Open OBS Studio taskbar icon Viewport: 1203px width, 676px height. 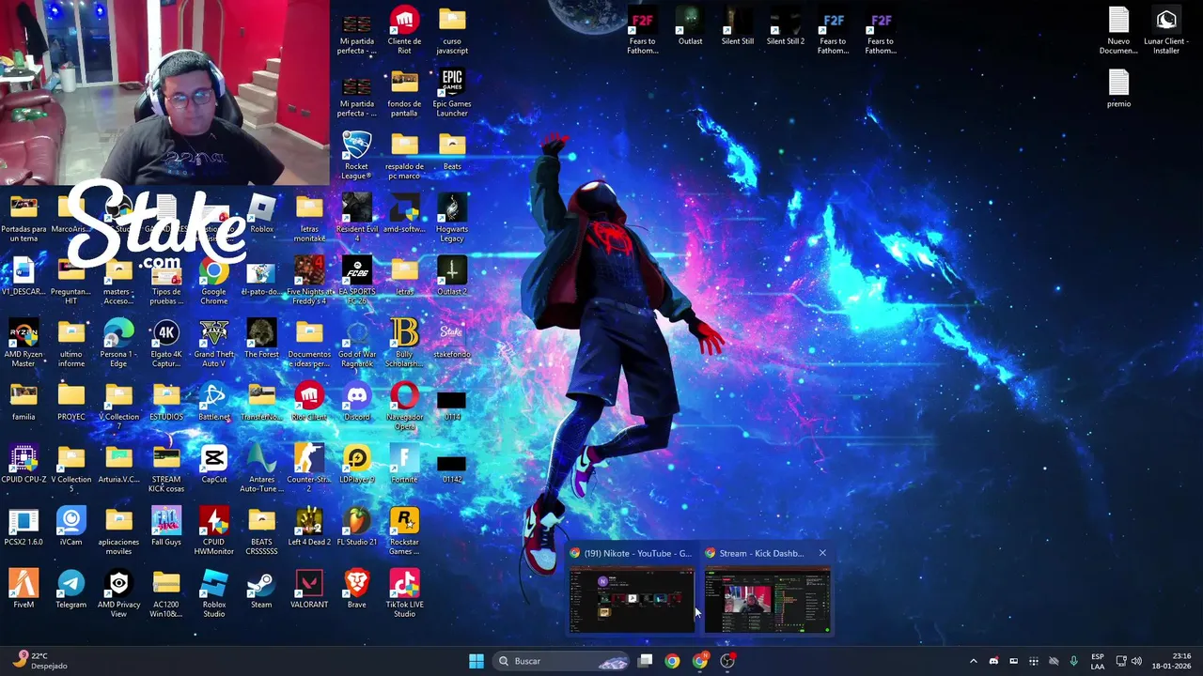[727, 661]
